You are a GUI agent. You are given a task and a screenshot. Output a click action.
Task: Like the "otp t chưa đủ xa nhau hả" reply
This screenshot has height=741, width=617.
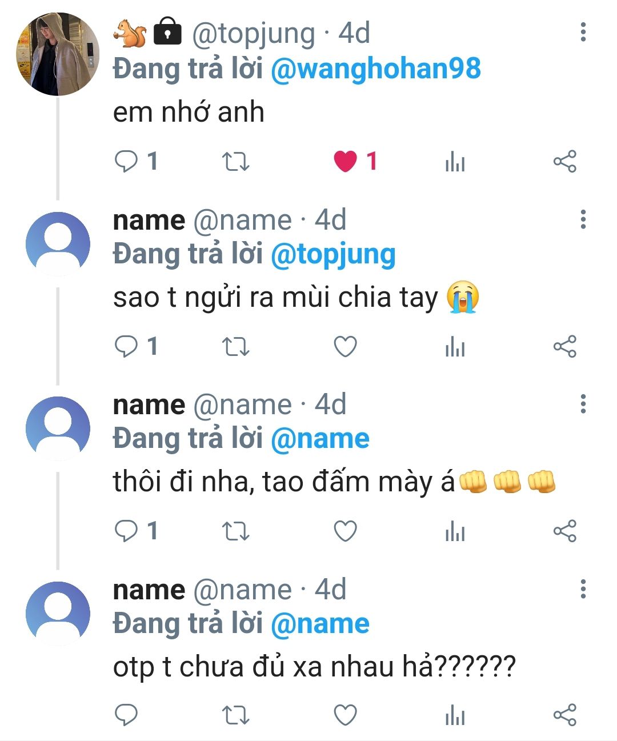pyautogui.click(x=345, y=715)
